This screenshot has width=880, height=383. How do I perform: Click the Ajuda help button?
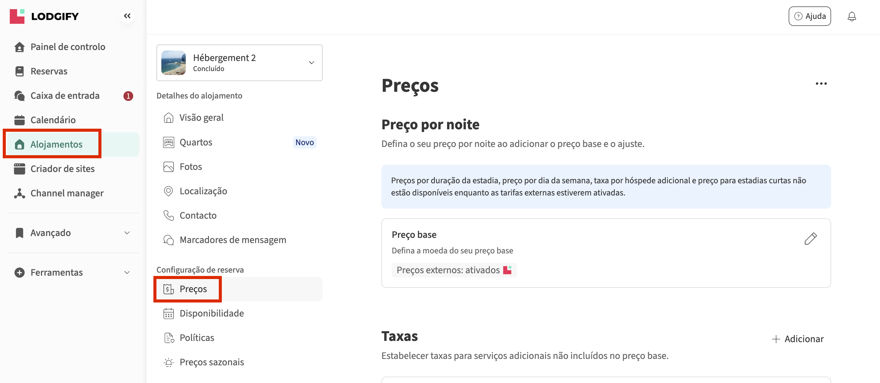[809, 16]
